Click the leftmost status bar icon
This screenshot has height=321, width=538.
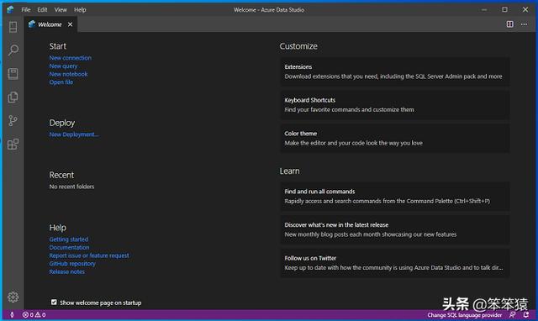coord(12,314)
